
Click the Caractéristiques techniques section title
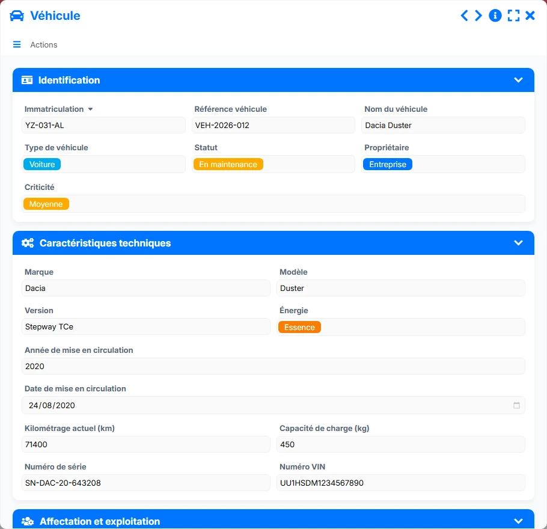tap(105, 243)
